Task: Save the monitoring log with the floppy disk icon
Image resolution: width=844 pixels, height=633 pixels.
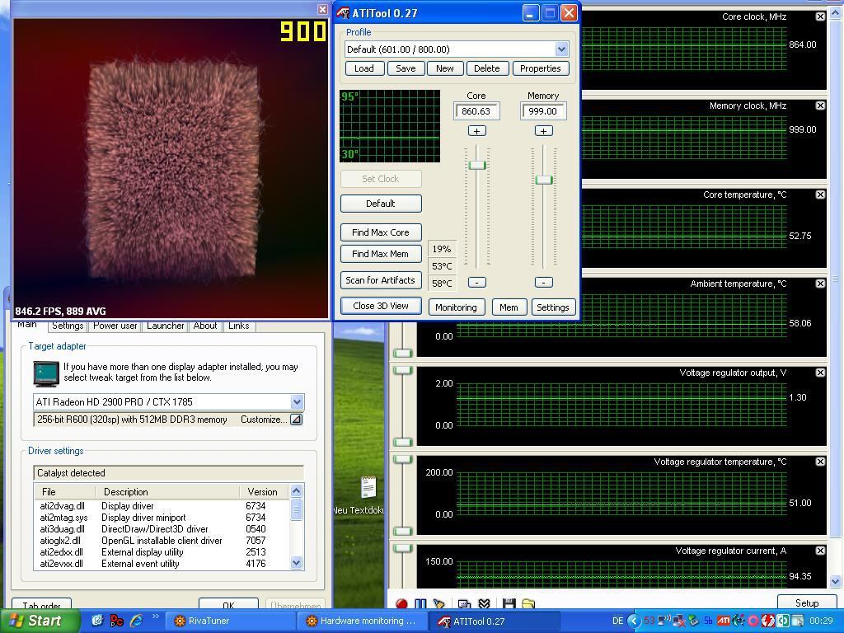Action: coord(509,604)
